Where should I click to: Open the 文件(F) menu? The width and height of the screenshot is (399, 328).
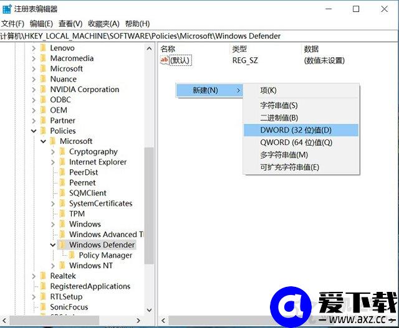click(12, 24)
